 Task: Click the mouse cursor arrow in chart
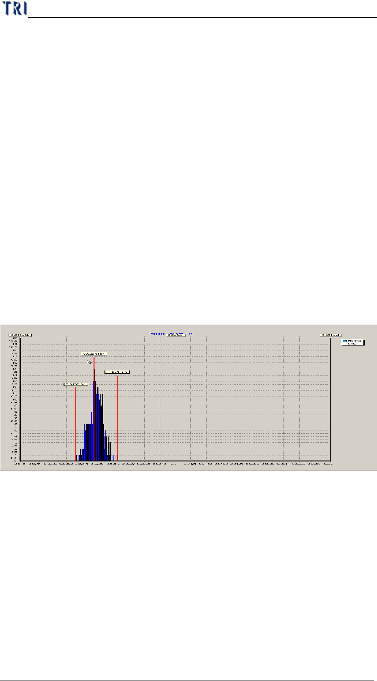[x=89, y=362]
